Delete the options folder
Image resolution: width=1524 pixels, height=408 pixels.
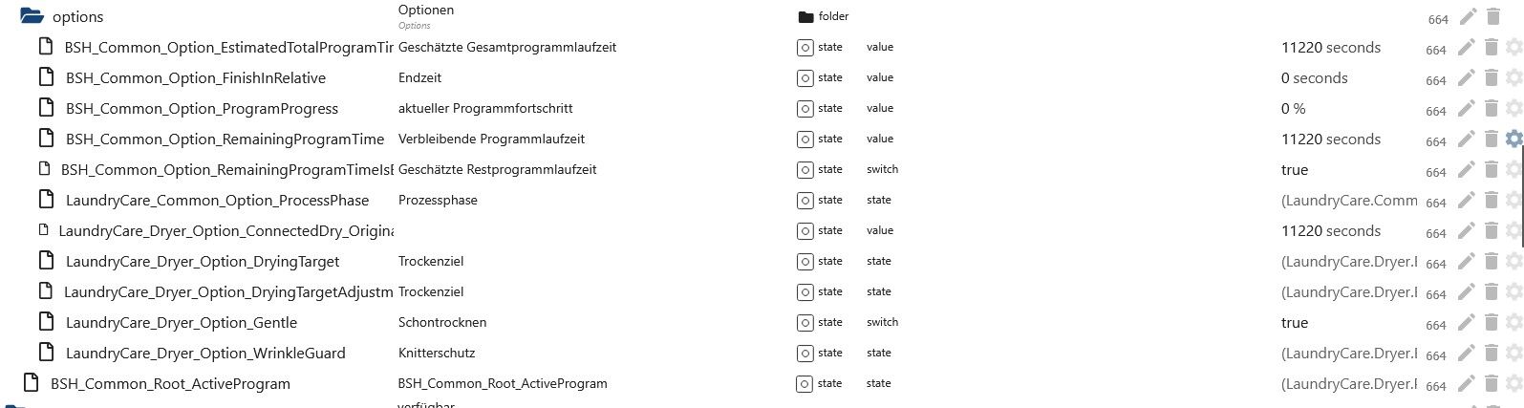pos(1492,16)
